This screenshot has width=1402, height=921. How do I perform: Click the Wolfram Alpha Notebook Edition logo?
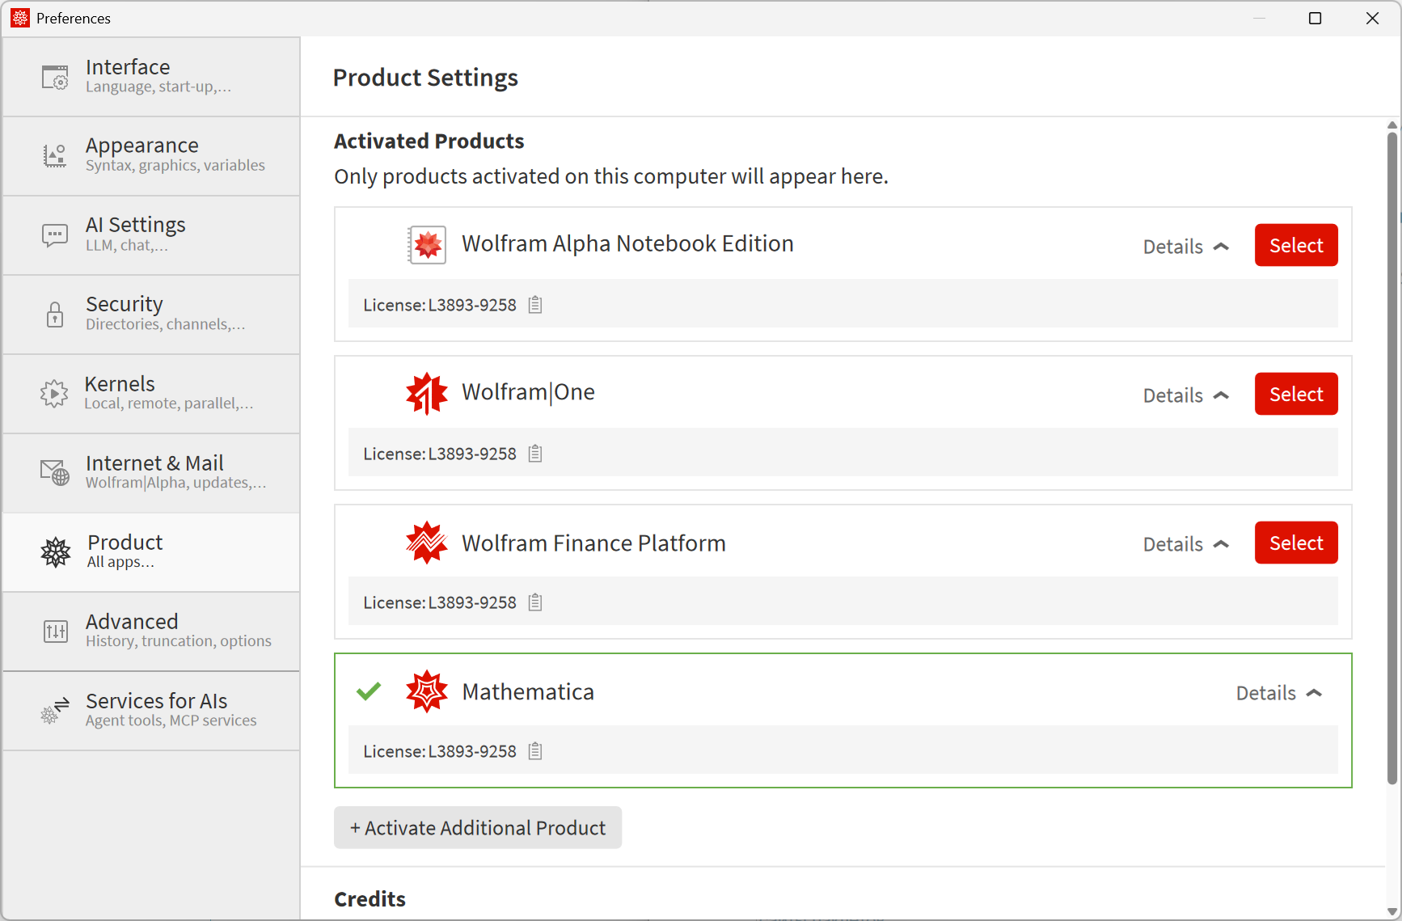(427, 244)
